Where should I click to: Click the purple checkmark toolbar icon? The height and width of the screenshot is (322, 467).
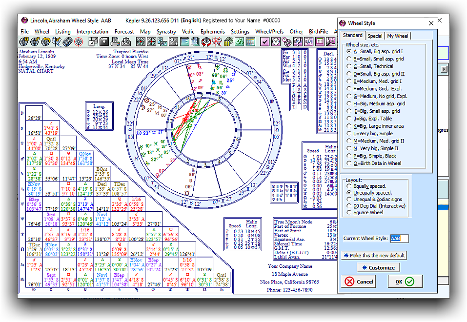pyautogui.click(x=265, y=41)
